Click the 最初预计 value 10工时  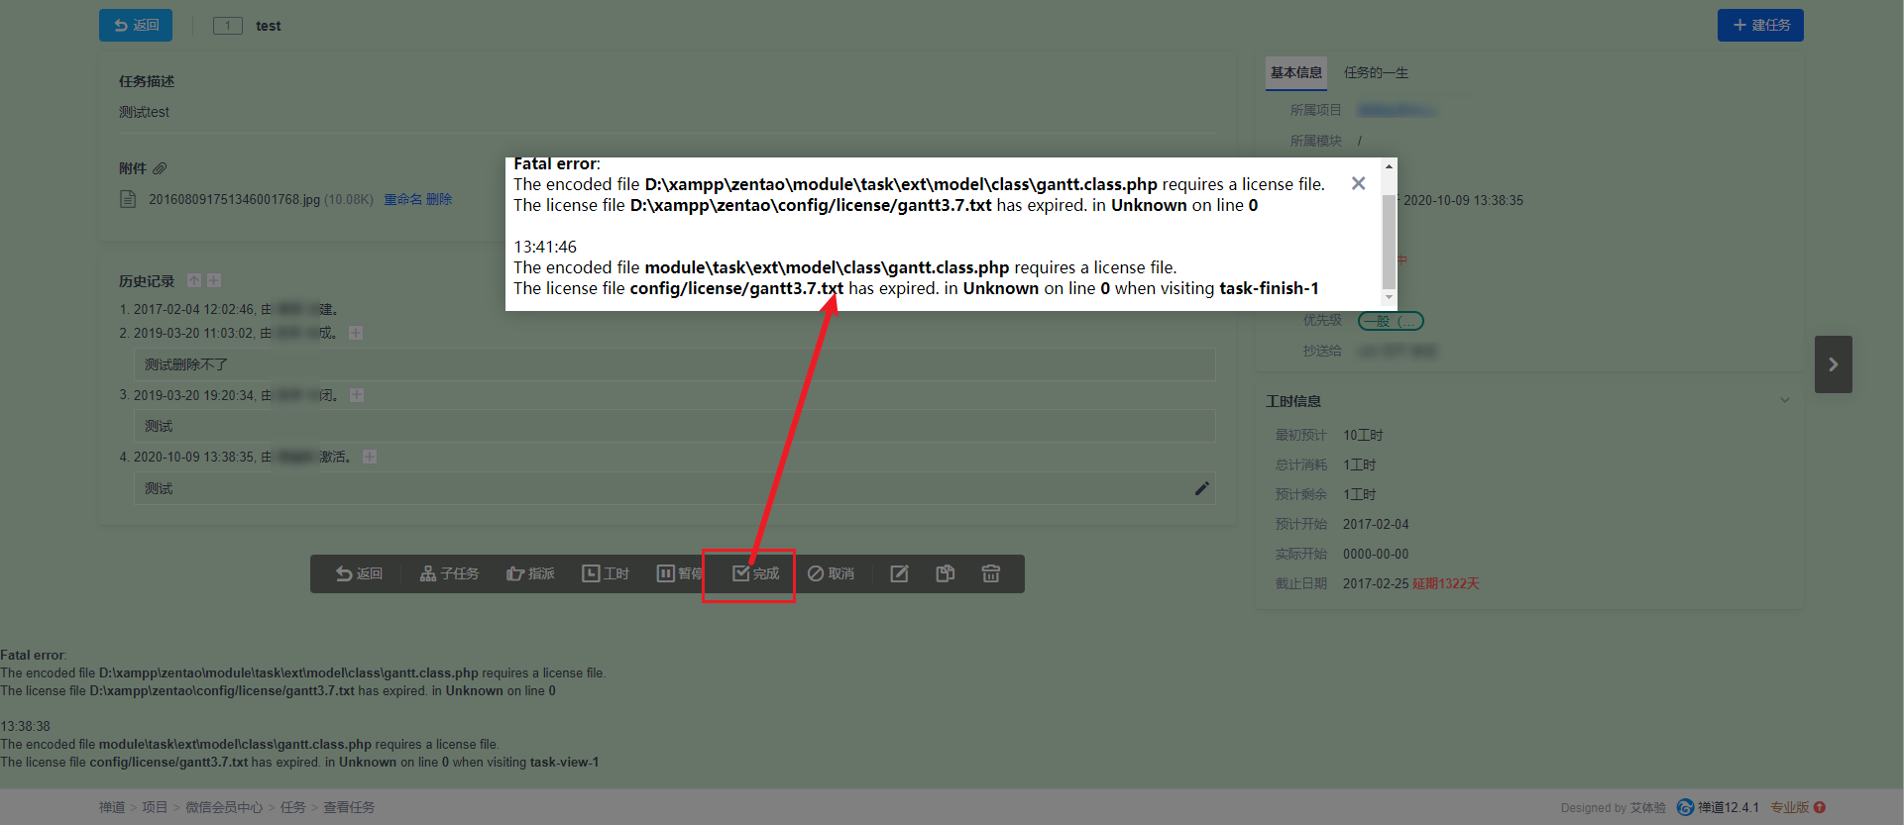coord(1363,435)
